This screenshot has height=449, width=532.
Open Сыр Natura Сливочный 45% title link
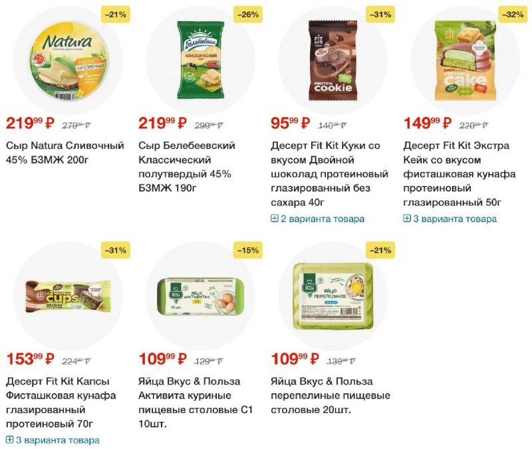click(65, 153)
